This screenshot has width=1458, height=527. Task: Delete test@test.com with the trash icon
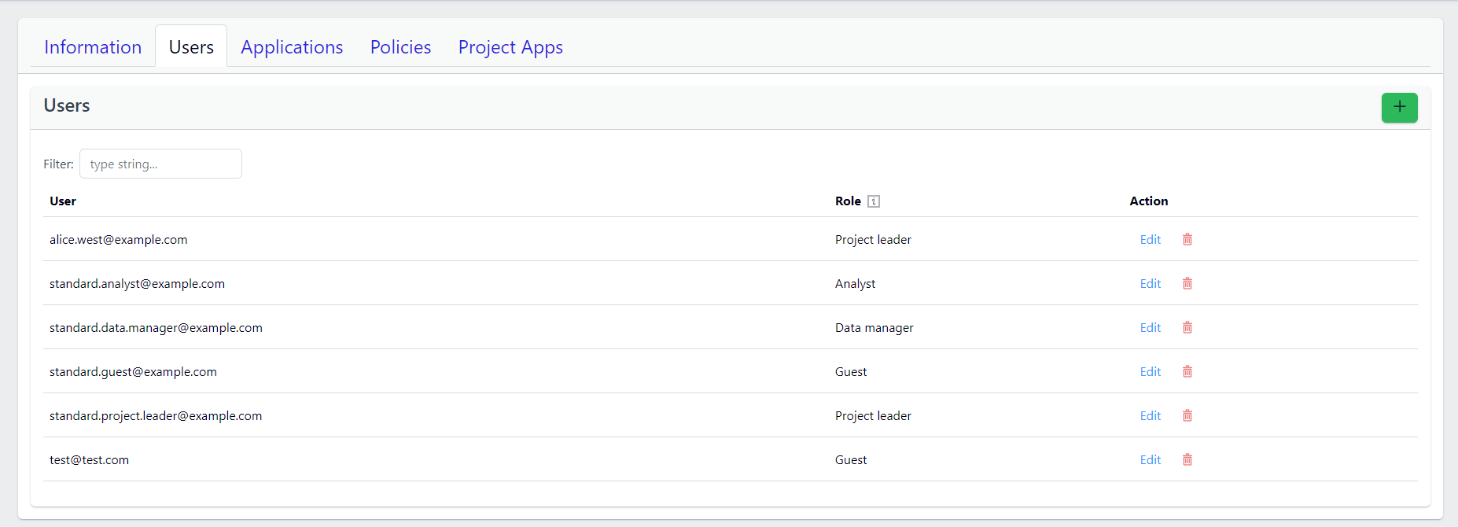coord(1187,459)
